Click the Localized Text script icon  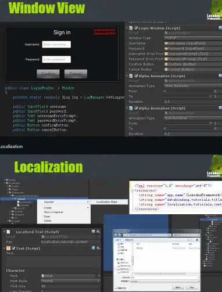pyautogui.click(x=8, y=232)
